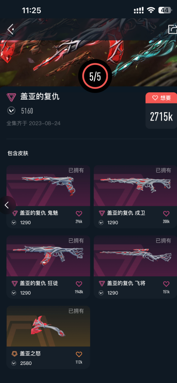177x383 pixels.
Task: Open the share icon at top right
Action: click(x=172, y=29)
